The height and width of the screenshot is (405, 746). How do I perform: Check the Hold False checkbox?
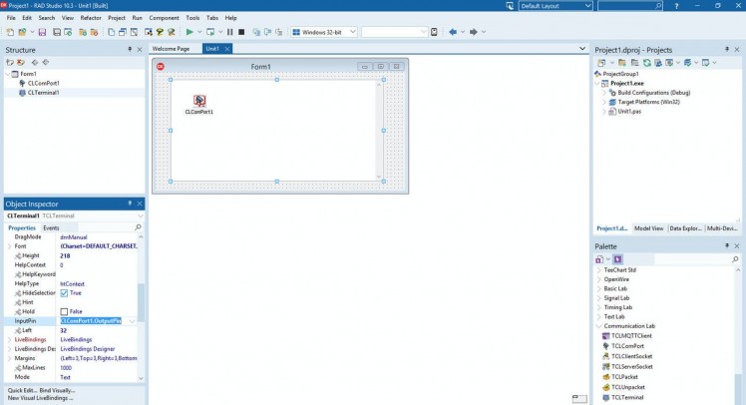click(x=64, y=311)
